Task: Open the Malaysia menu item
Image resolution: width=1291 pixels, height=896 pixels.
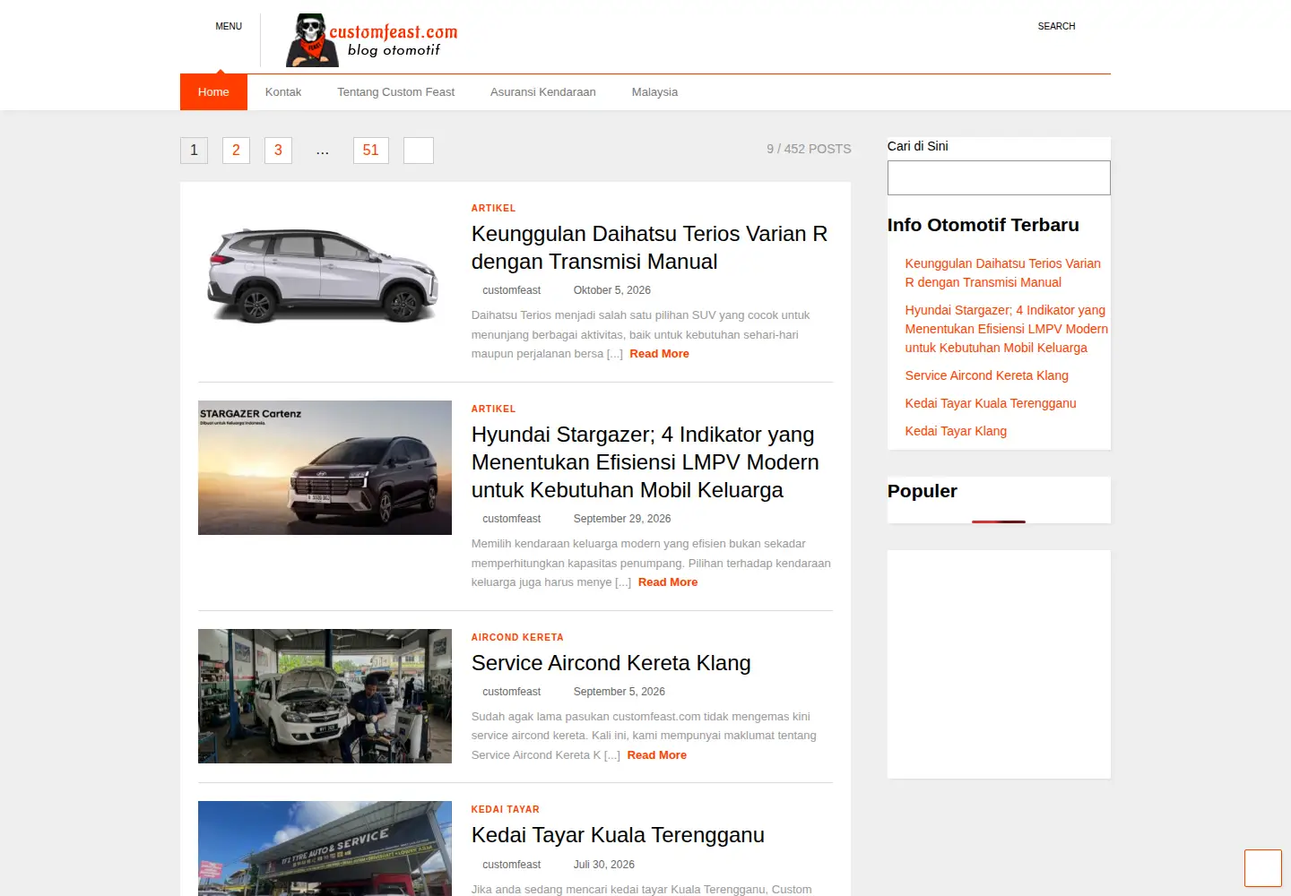Action: click(x=654, y=92)
